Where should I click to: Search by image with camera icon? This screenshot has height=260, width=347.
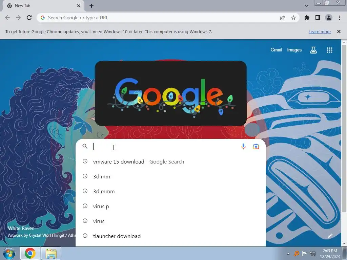click(256, 146)
